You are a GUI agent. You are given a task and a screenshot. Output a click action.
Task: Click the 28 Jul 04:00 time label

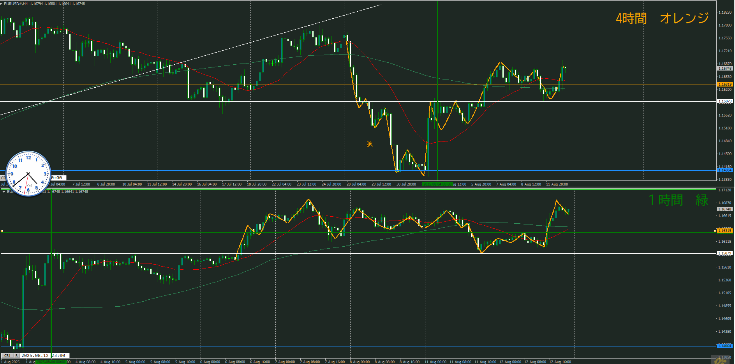pyautogui.click(x=356, y=184)
